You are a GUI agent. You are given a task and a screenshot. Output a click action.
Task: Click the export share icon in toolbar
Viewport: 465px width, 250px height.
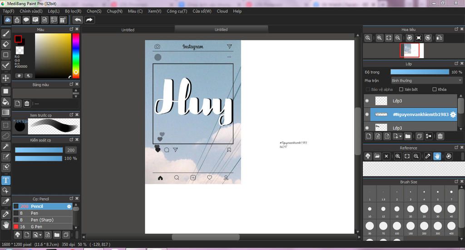(17, 20)
